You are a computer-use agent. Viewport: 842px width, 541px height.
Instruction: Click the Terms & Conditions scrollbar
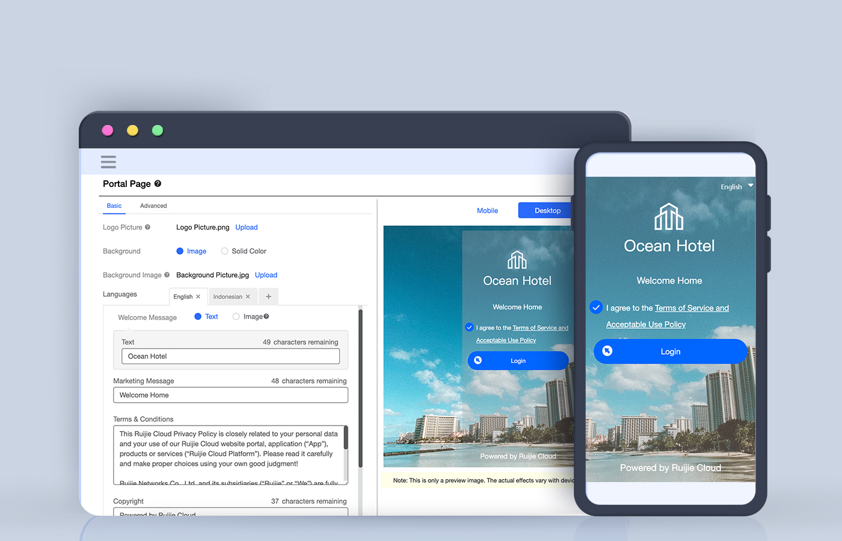[x=346, y=438]
